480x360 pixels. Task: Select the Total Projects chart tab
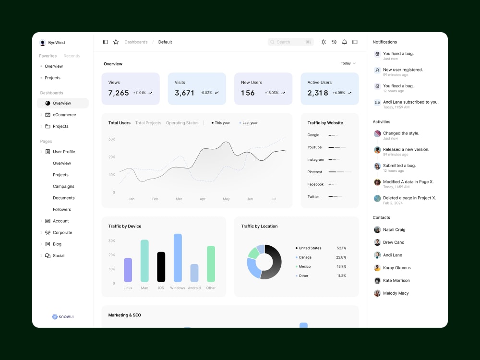point(148,123)
